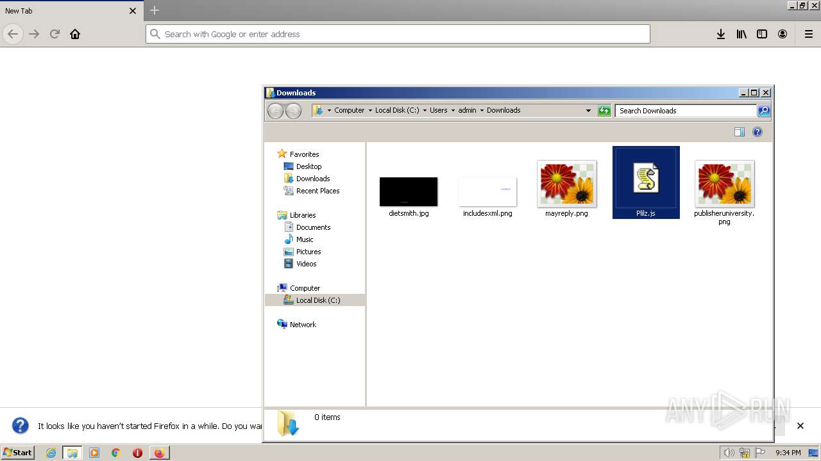Launch Windows Media Player from taskbar

(x=94, y=453)
